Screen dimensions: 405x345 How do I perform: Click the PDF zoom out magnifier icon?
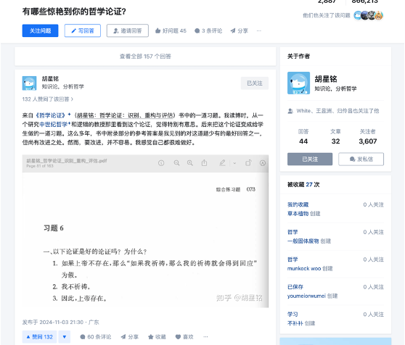[176, 163]
